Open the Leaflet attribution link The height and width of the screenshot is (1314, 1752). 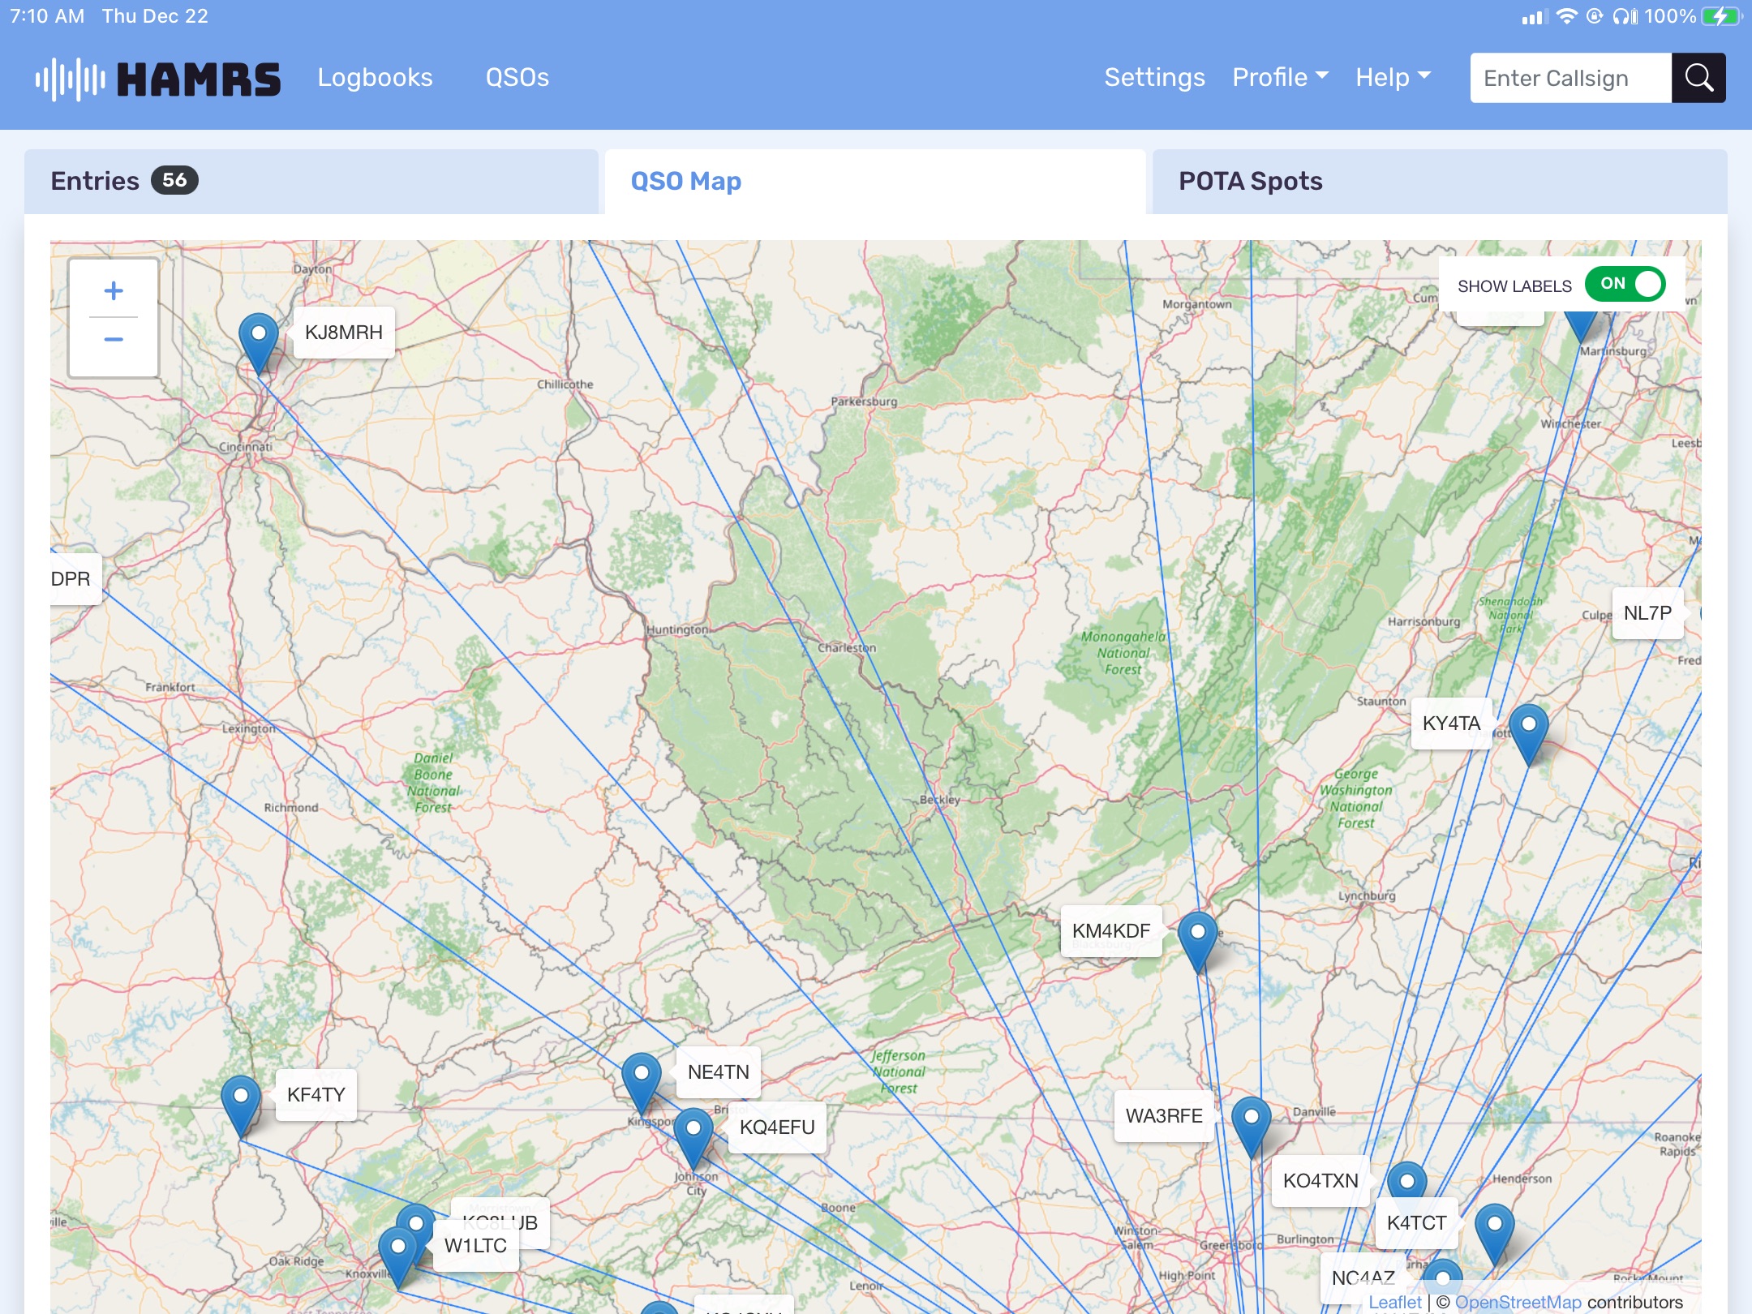pyautogui.click(x=1395, y=1302)
